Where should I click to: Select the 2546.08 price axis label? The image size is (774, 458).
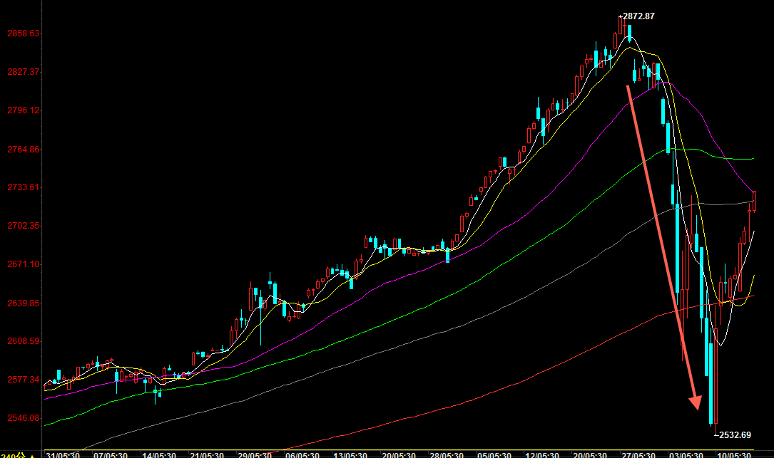tap(24, 418)
